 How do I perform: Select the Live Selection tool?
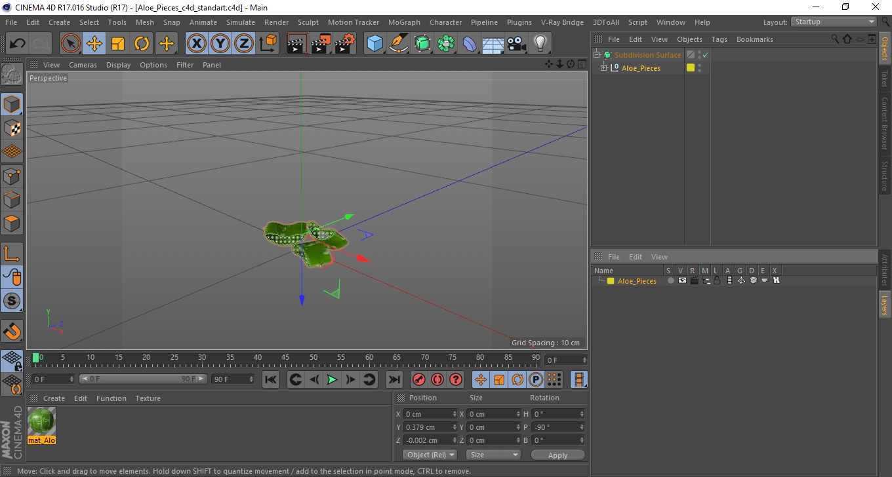click(x=71, y=44)
